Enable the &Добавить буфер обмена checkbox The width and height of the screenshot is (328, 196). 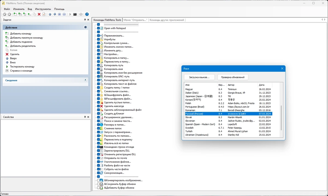[x=98, y=188]
